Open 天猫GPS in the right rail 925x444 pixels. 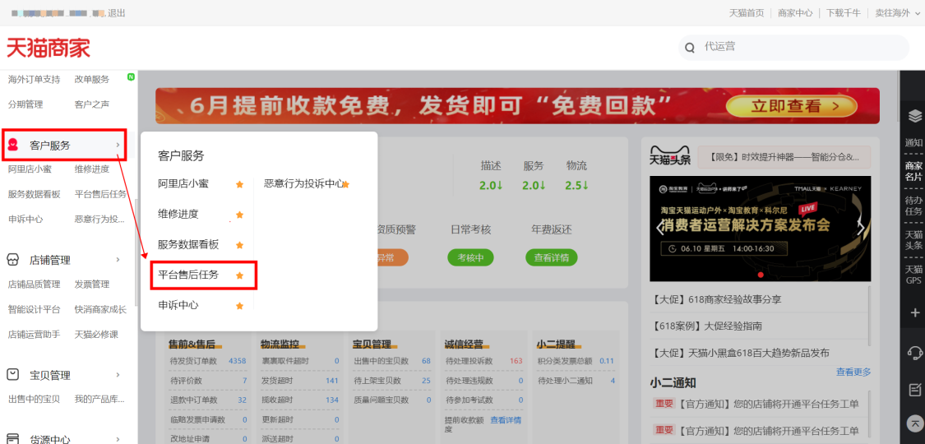point(913,275)
